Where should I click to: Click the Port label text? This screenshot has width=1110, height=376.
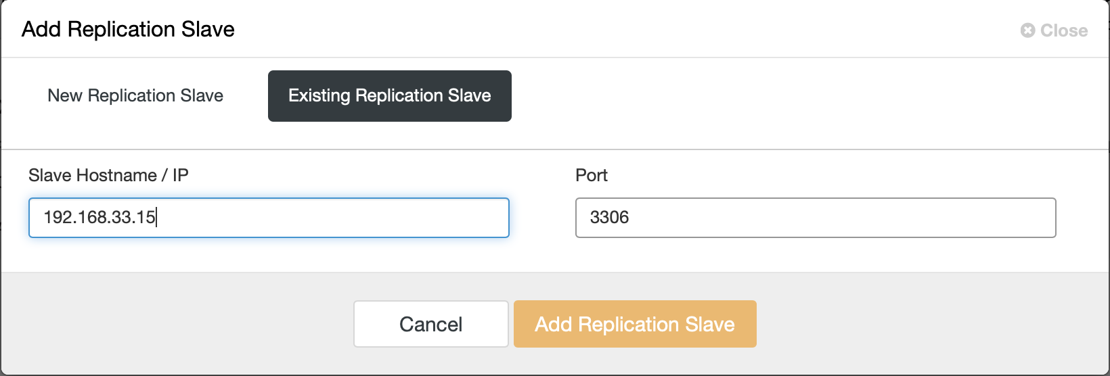coord(592,175)
